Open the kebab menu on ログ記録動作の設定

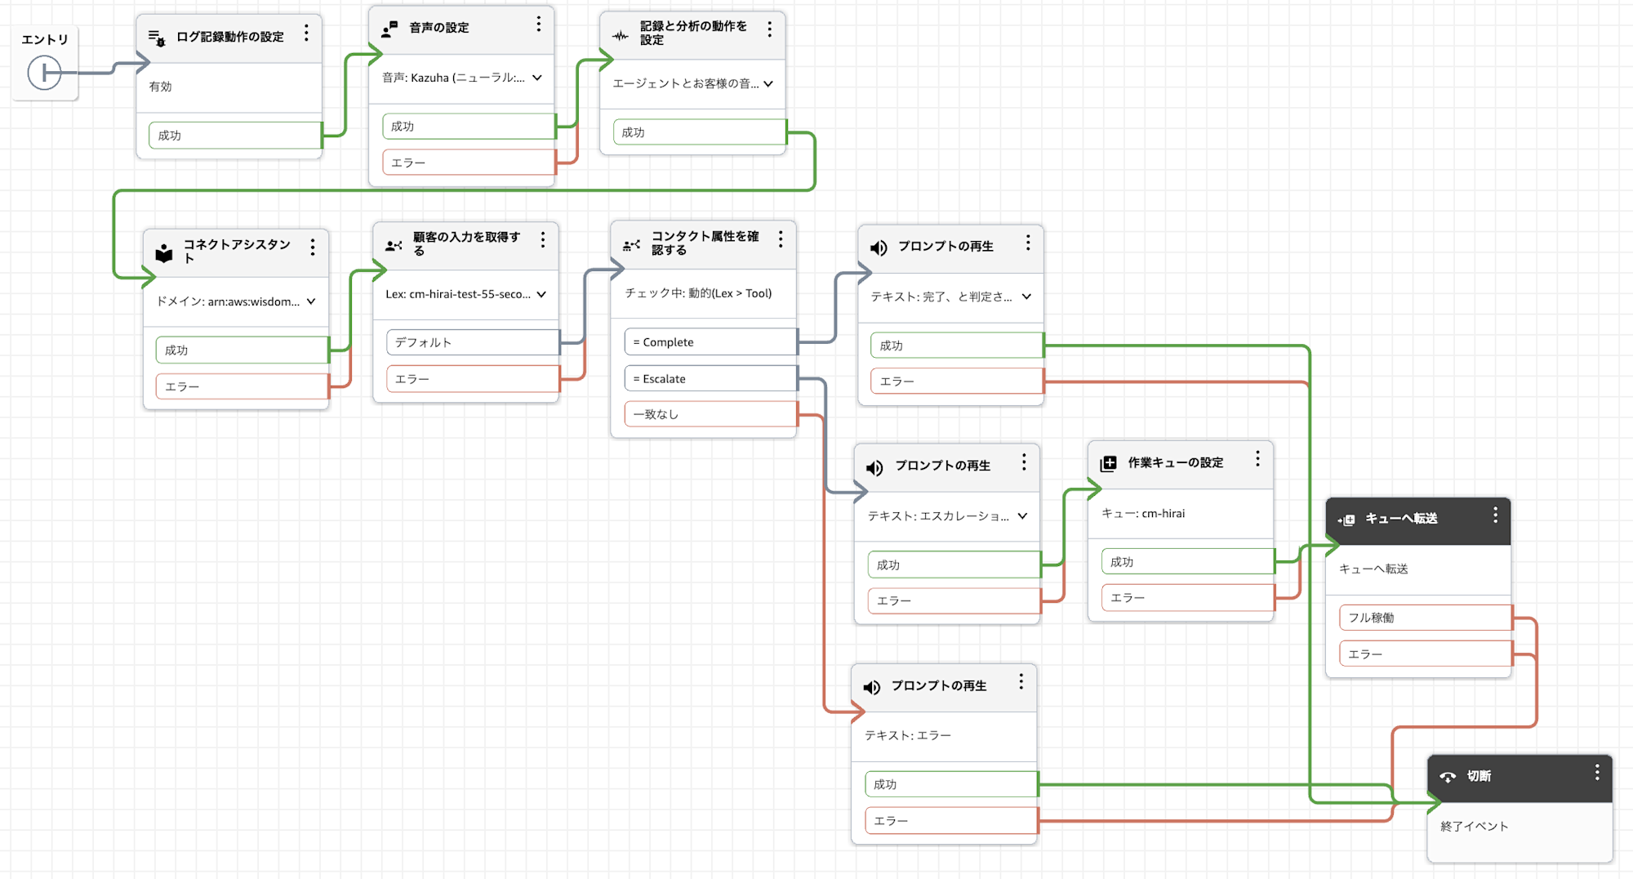(306, 33)
